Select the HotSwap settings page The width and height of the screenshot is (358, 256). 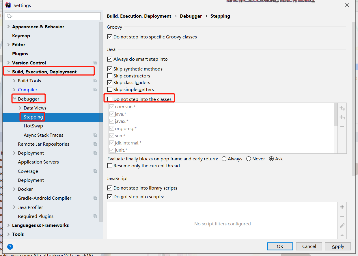click(x=33, y=126)
